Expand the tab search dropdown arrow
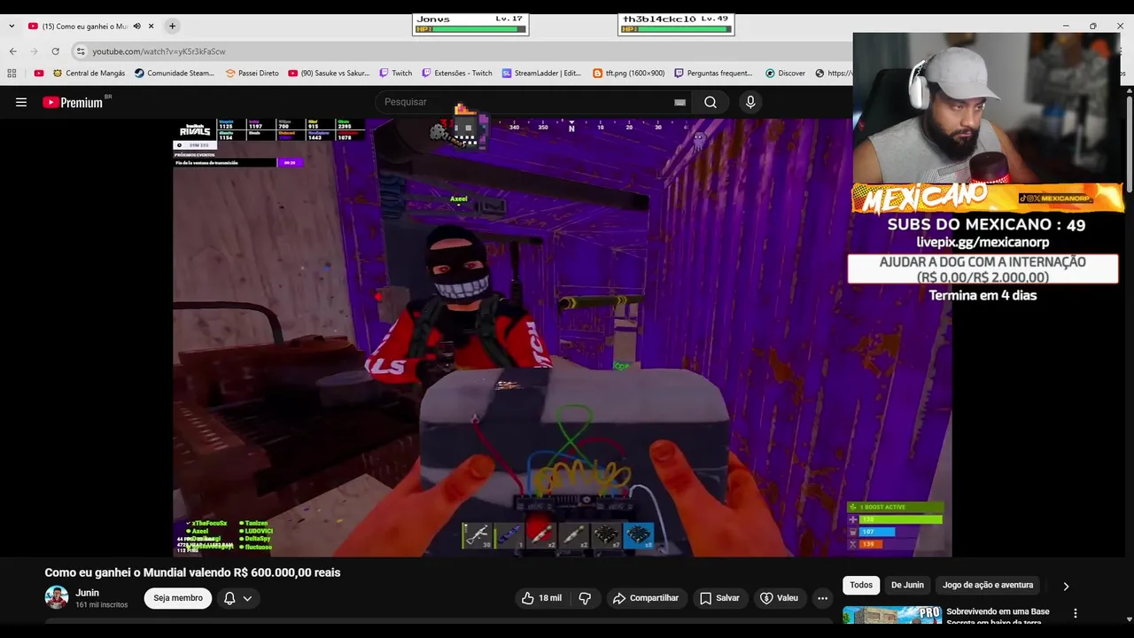The image size is (1134, 638). tap(12, 26)
